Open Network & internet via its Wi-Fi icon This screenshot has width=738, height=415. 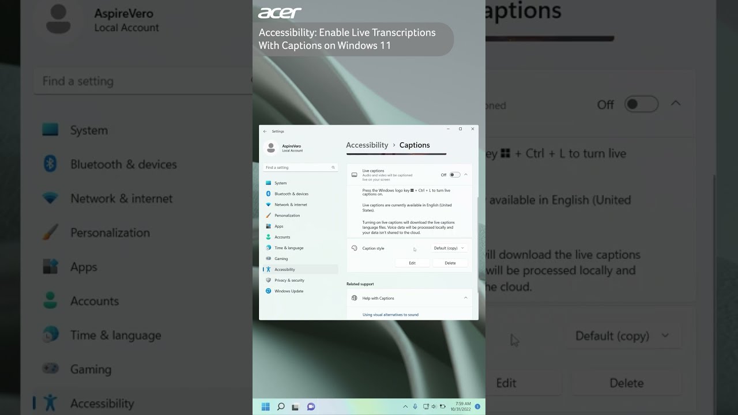[x=269, y=205]
